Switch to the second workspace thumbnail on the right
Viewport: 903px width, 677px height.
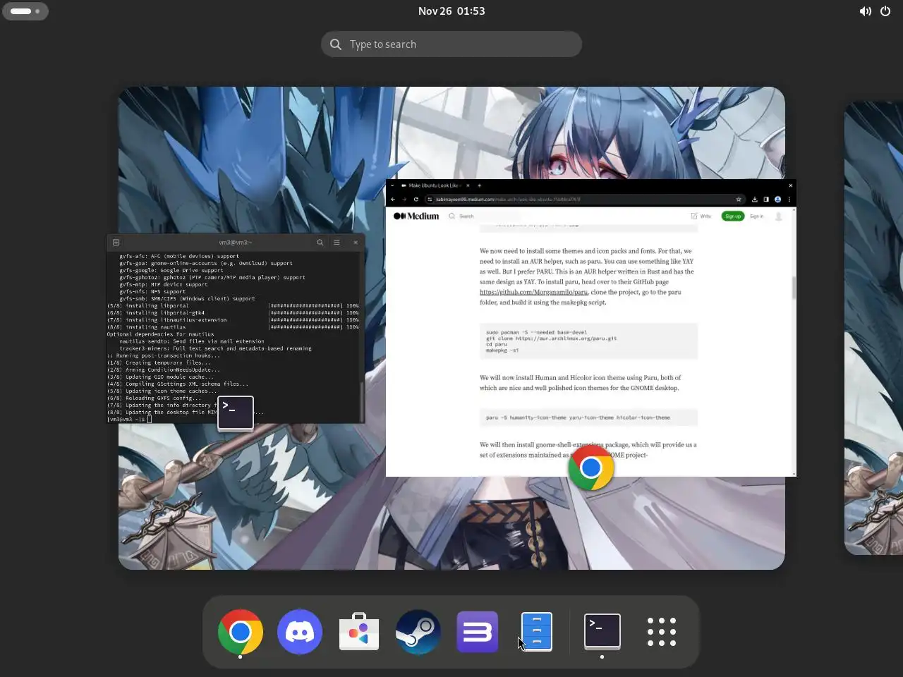[x=873, y=328]
